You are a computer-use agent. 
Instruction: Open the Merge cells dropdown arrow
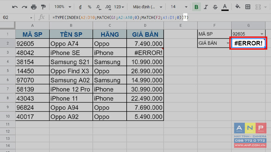click(266, 7)
